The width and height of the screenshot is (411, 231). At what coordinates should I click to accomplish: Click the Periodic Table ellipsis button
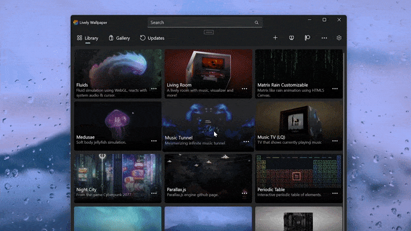tap(335, 193)
